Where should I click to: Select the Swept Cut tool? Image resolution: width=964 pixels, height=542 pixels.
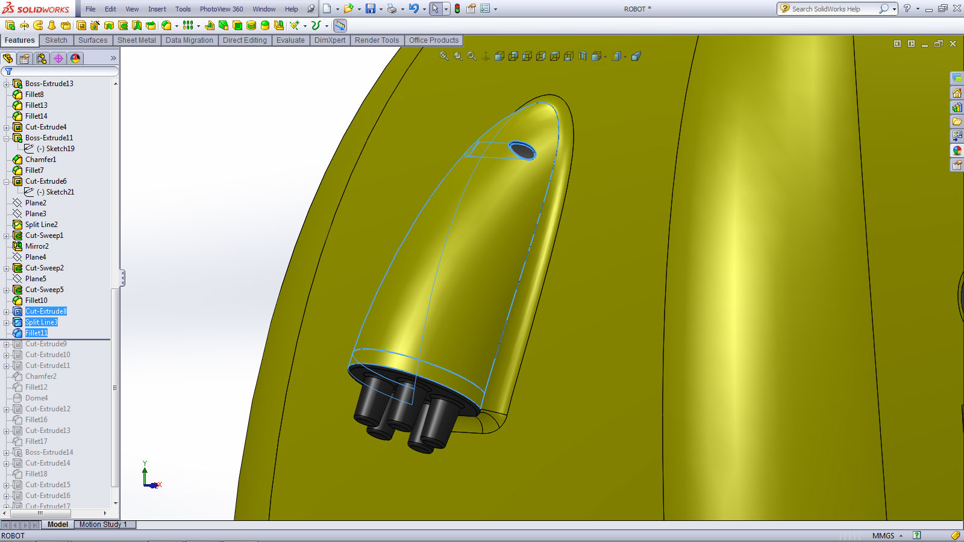coord(123,25)
